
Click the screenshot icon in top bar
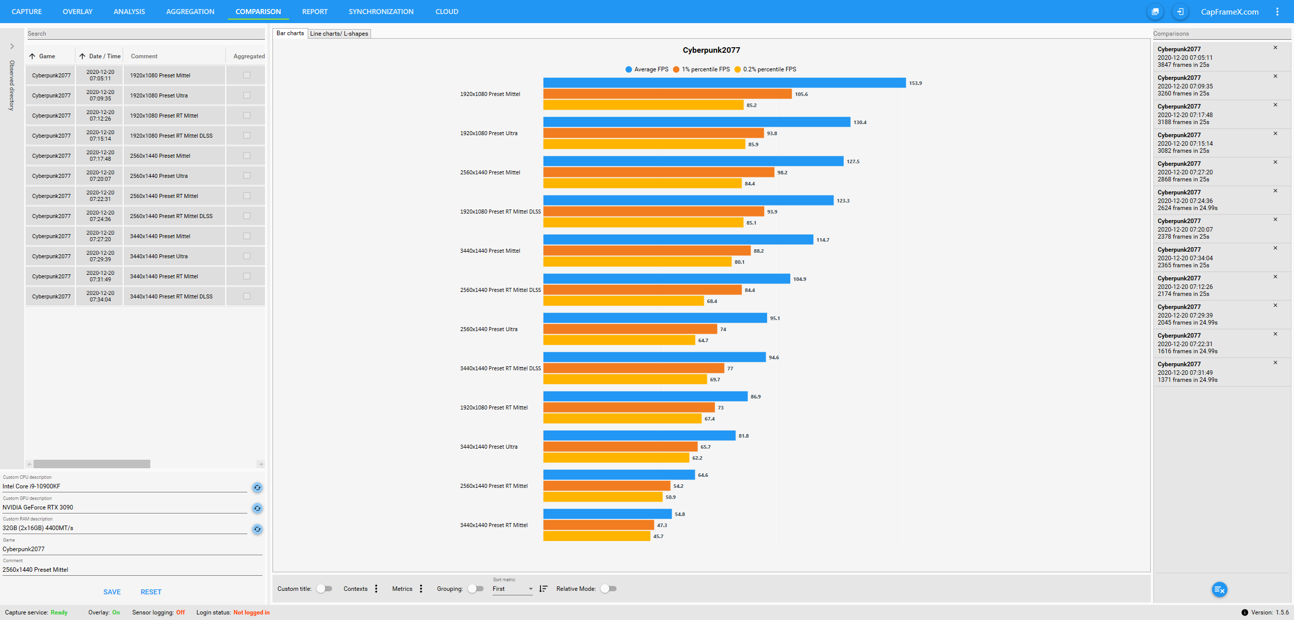[1155, 12]
